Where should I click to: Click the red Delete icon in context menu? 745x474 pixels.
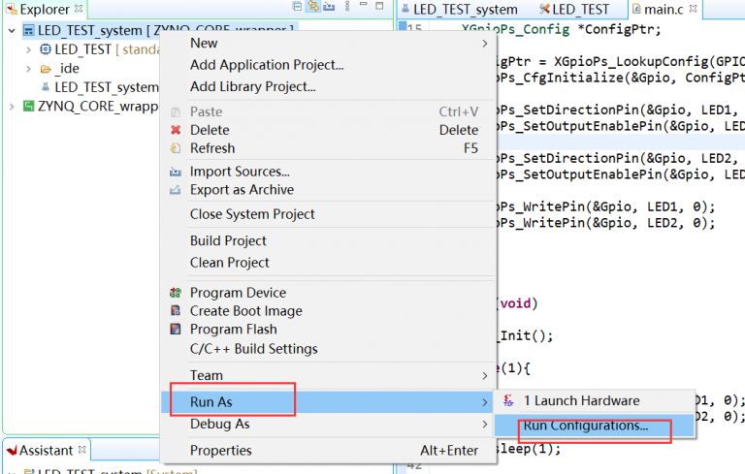pos(176,130)
